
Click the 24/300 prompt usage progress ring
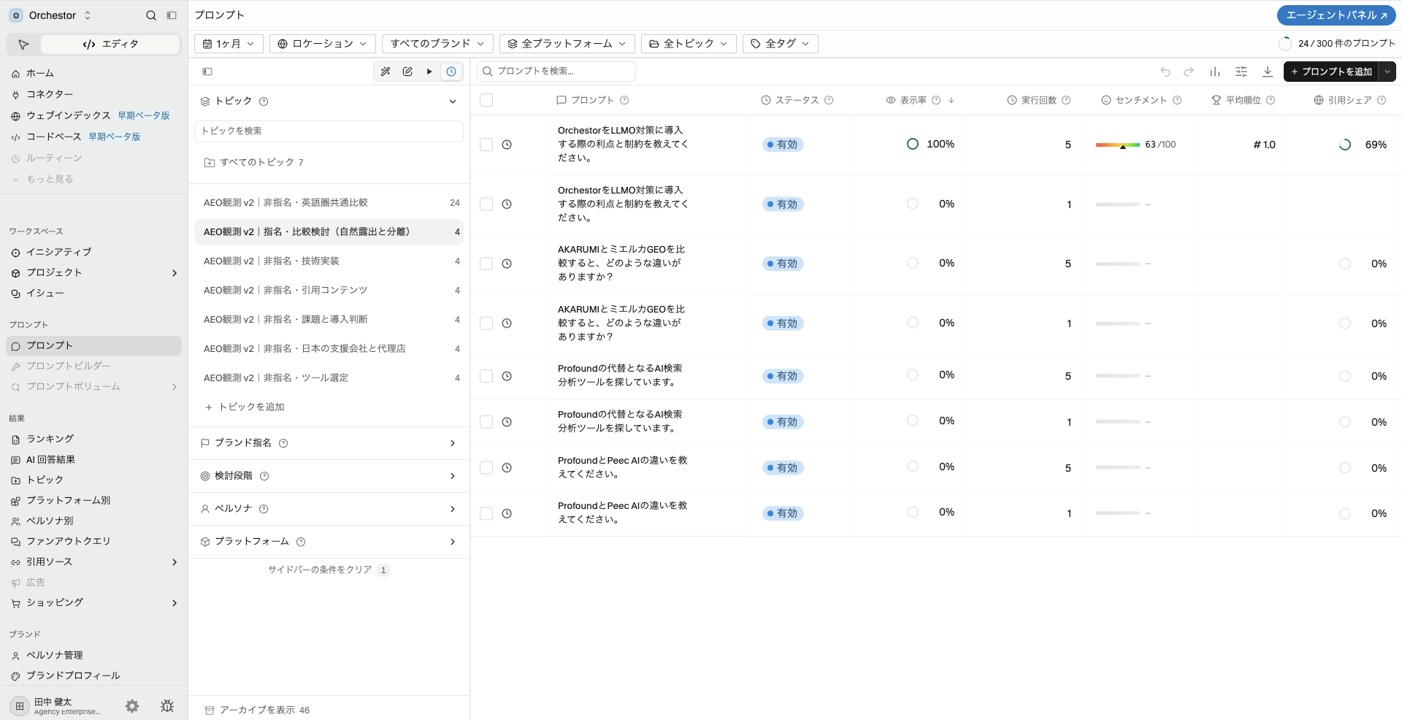pyautogui.click(x=1285, y=44)
